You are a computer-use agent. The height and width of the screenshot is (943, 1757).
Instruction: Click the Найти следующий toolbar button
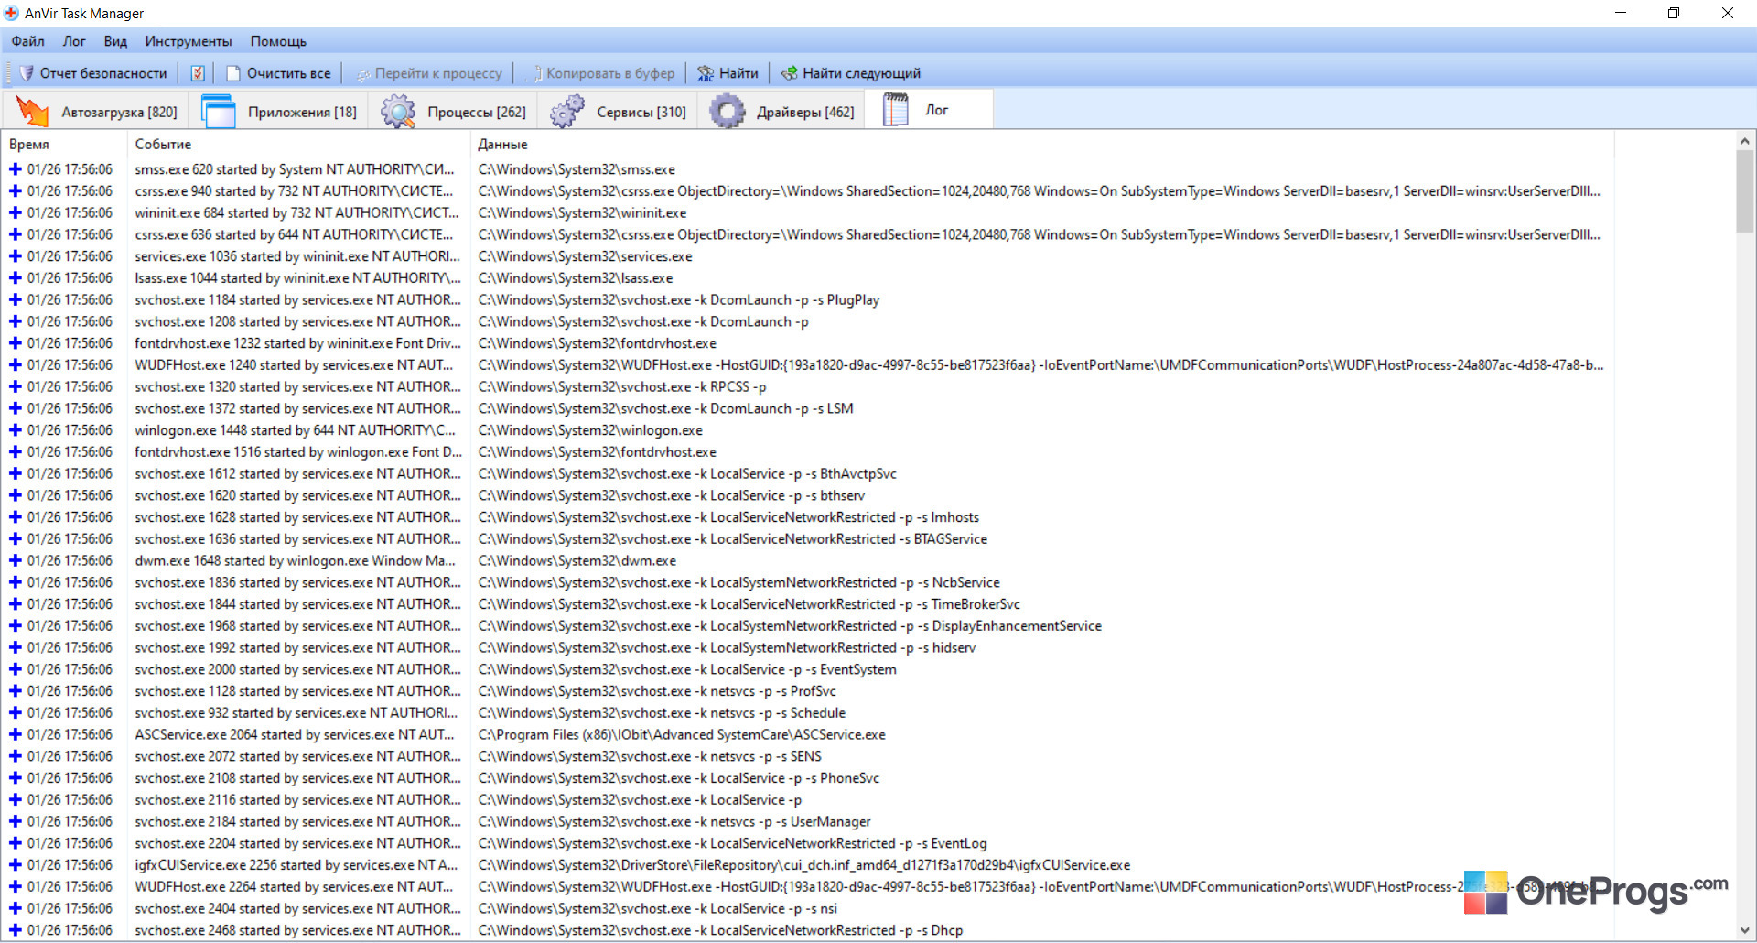(x=851, y=73)
